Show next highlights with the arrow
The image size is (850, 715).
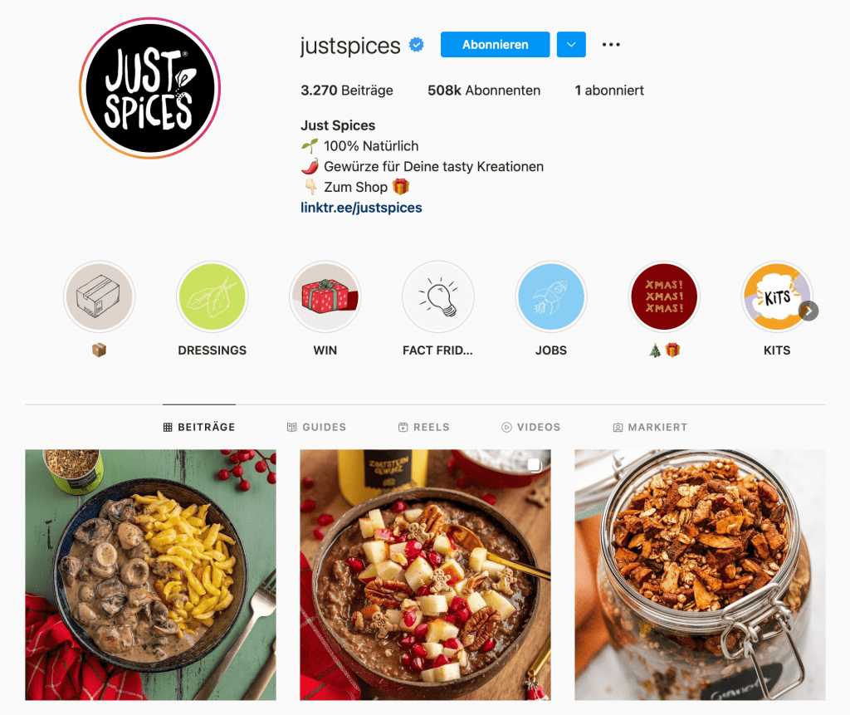coord(808,311)
